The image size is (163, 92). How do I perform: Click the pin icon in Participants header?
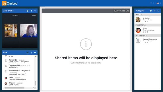pyautogui.click(x=155, y=11)
